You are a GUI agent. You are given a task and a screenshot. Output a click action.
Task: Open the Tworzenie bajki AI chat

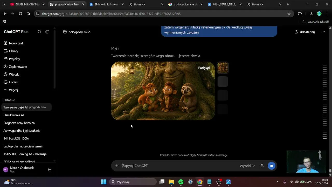pos(26,107)
